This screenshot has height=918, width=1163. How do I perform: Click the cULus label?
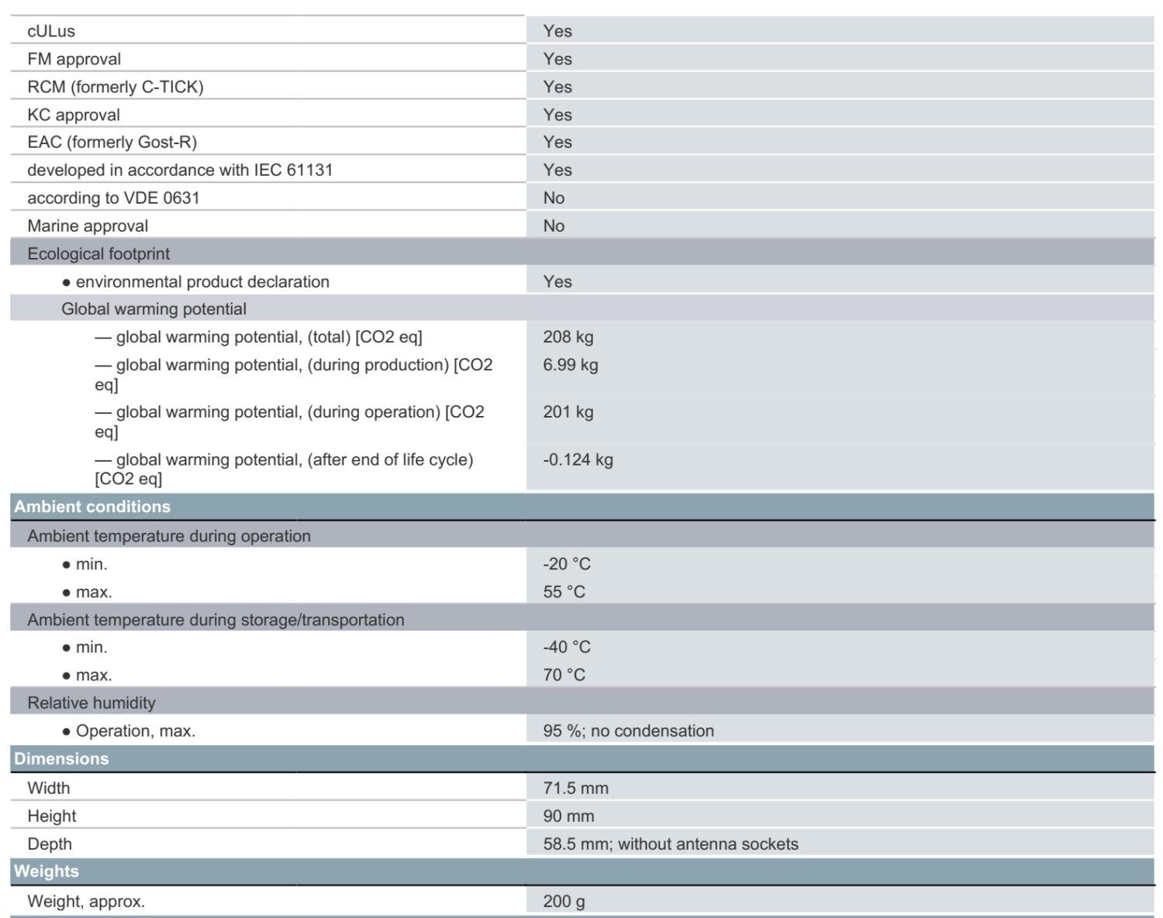click(x=51, y=31)
